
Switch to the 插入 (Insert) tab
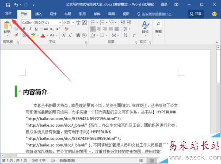38,14
